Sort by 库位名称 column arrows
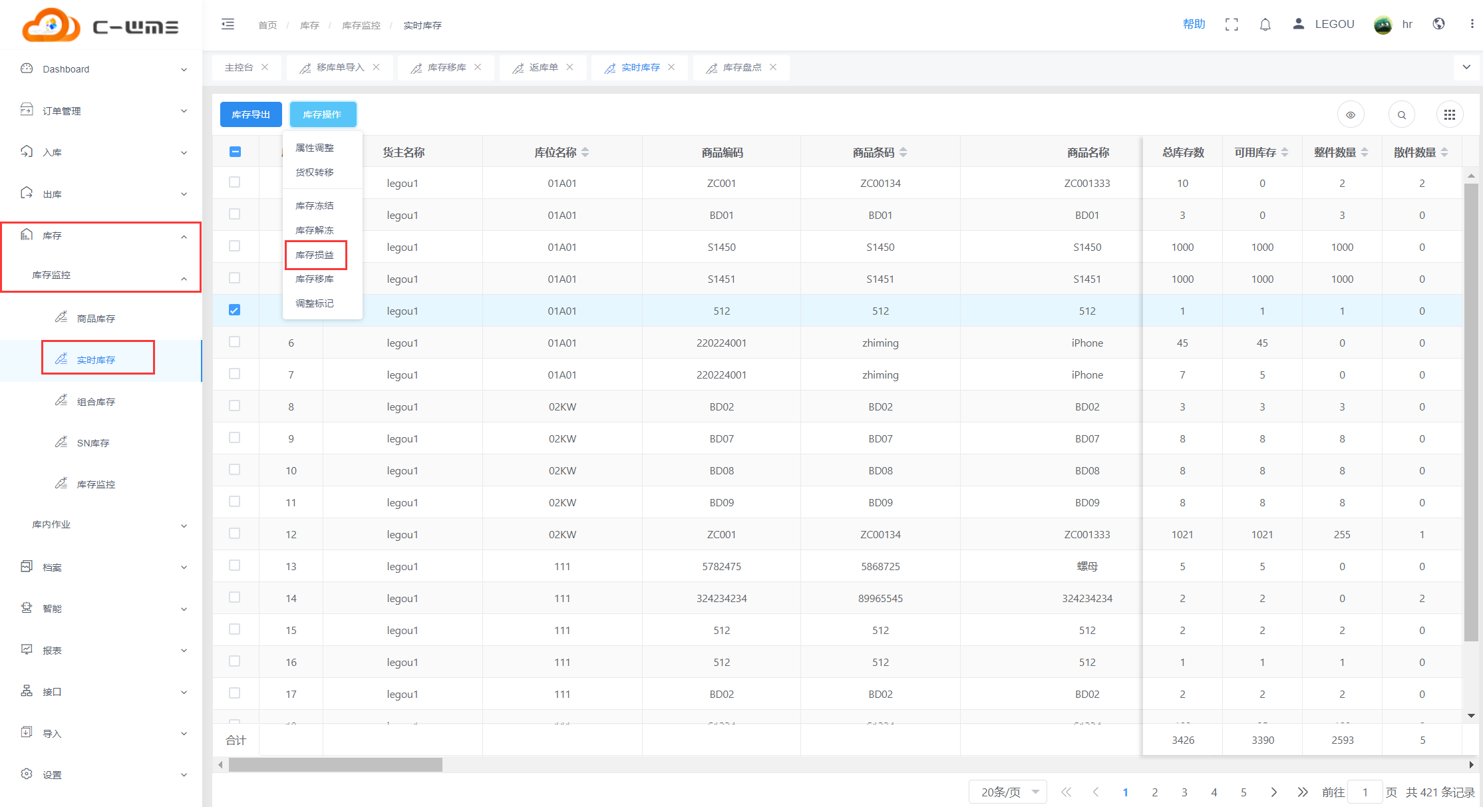 pyautogui.click(x=585, y=152)
